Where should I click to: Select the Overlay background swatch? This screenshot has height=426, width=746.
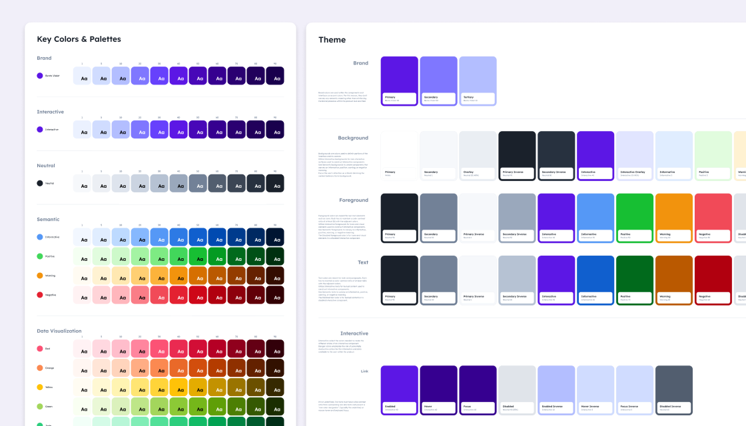[x=478, y=154]
